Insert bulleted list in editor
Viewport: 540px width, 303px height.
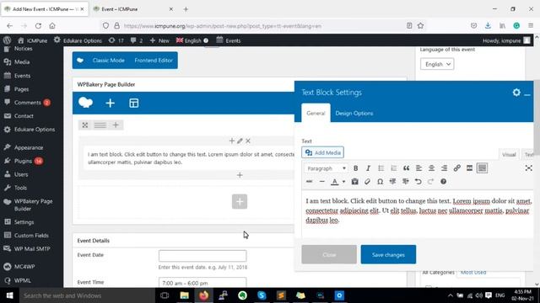tap(381, 168)
